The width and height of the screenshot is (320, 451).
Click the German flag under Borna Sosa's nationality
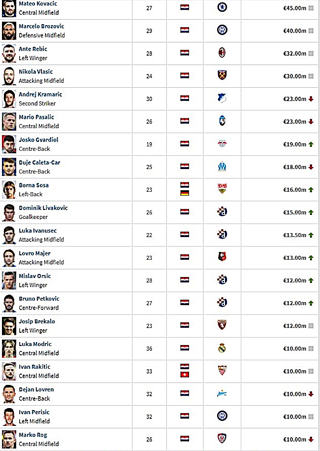pos(185,193)
